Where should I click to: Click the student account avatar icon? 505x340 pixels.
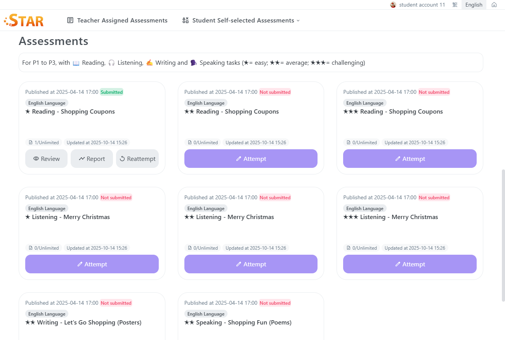(x=393, y=5)
